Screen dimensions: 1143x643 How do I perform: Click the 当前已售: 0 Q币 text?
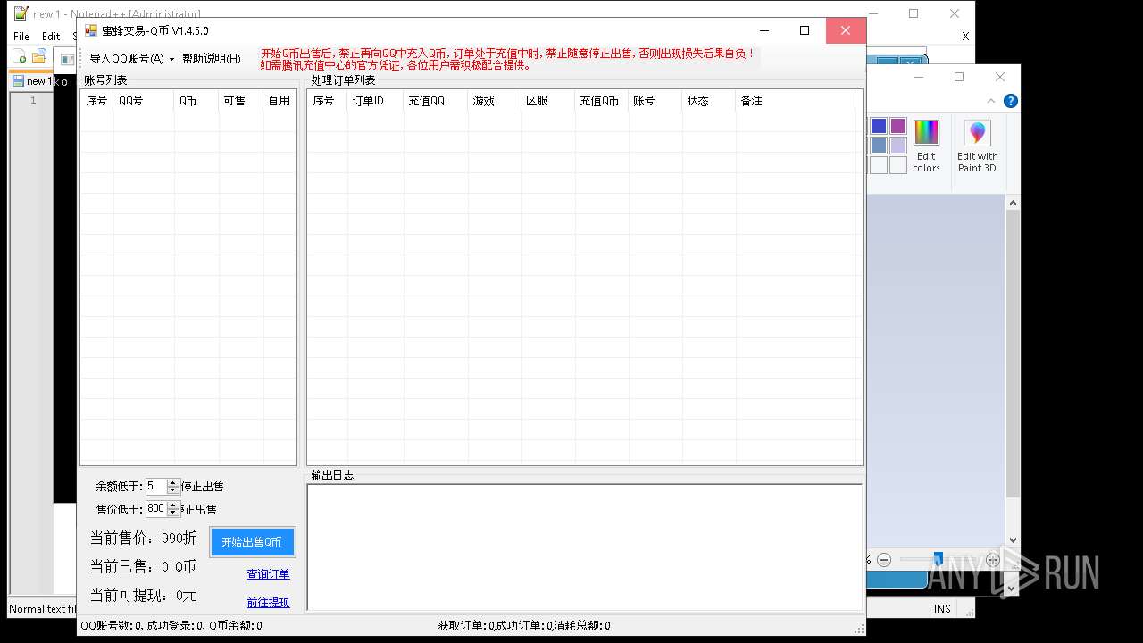143,567
